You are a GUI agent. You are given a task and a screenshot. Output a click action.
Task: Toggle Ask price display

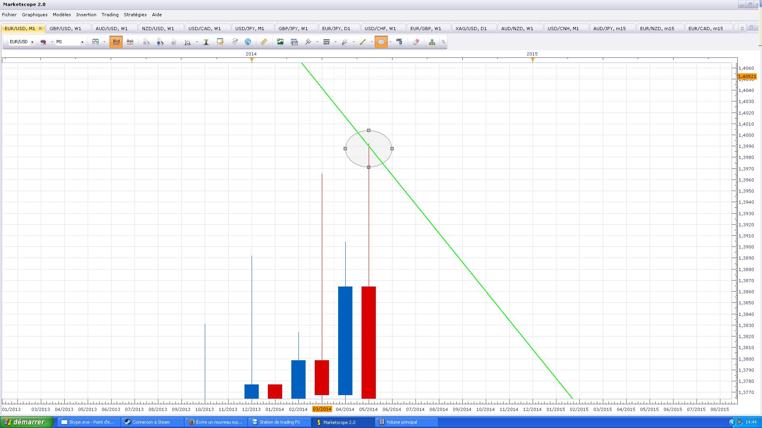coord(130,42)
